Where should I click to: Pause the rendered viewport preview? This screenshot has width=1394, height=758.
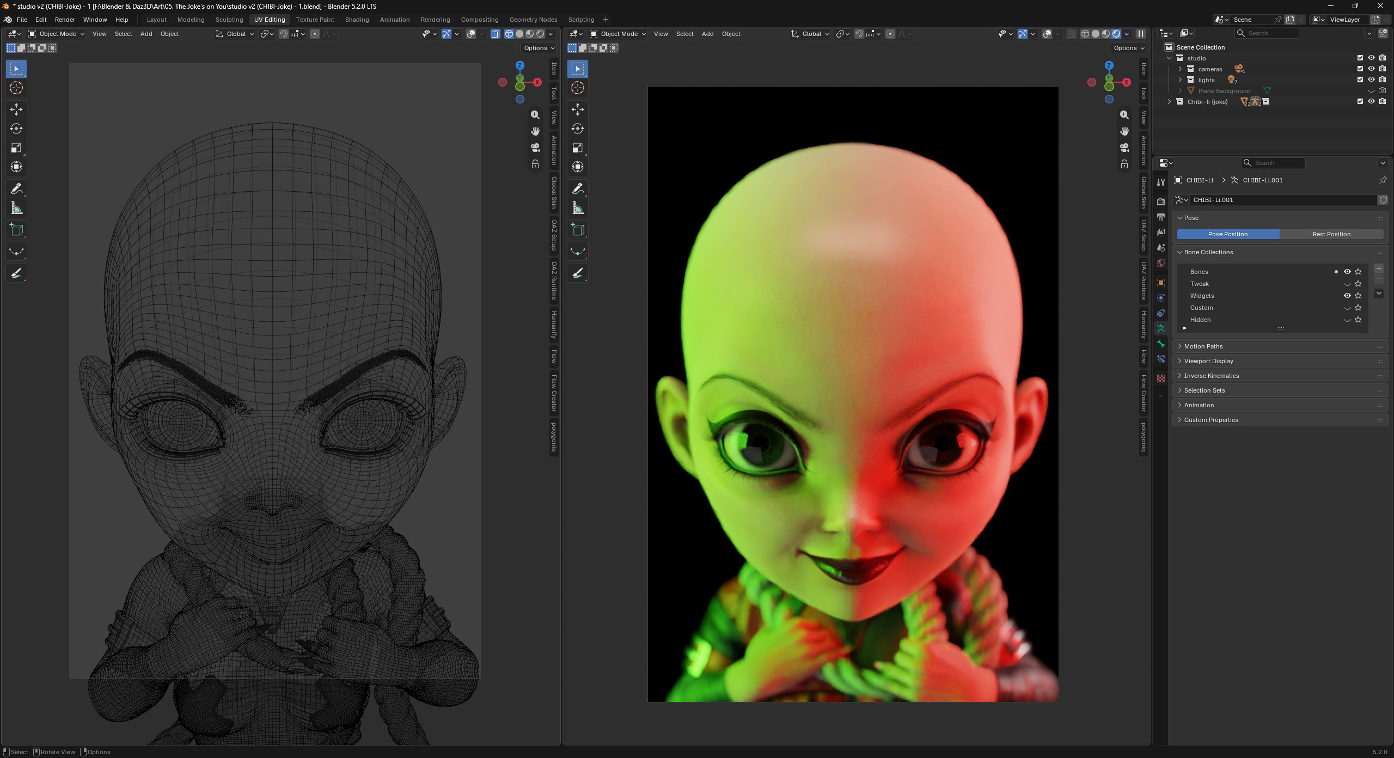1141,34
